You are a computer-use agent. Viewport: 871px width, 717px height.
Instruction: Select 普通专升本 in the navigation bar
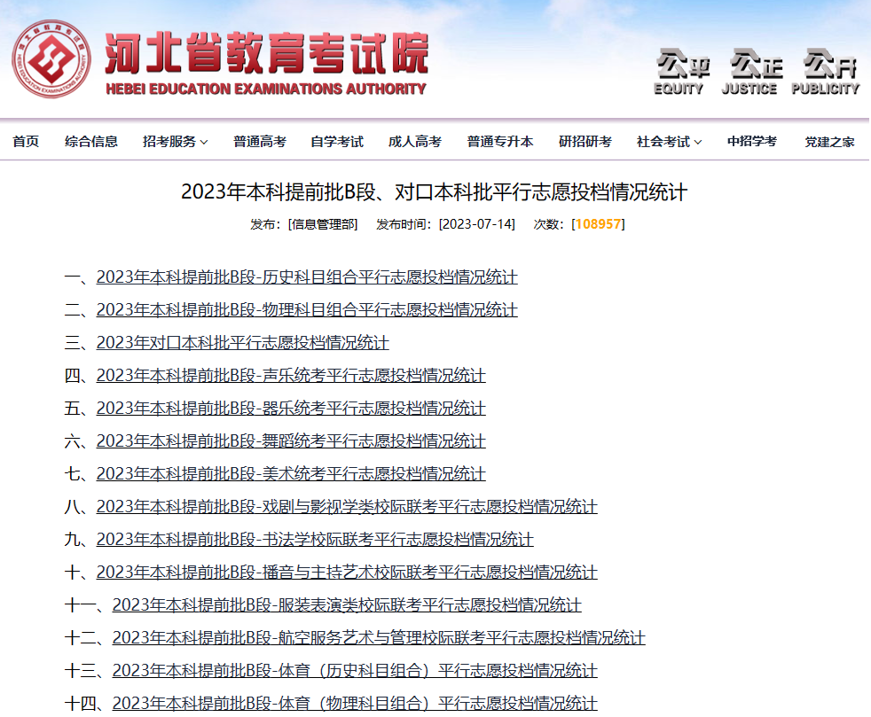[x=500, y=142]
